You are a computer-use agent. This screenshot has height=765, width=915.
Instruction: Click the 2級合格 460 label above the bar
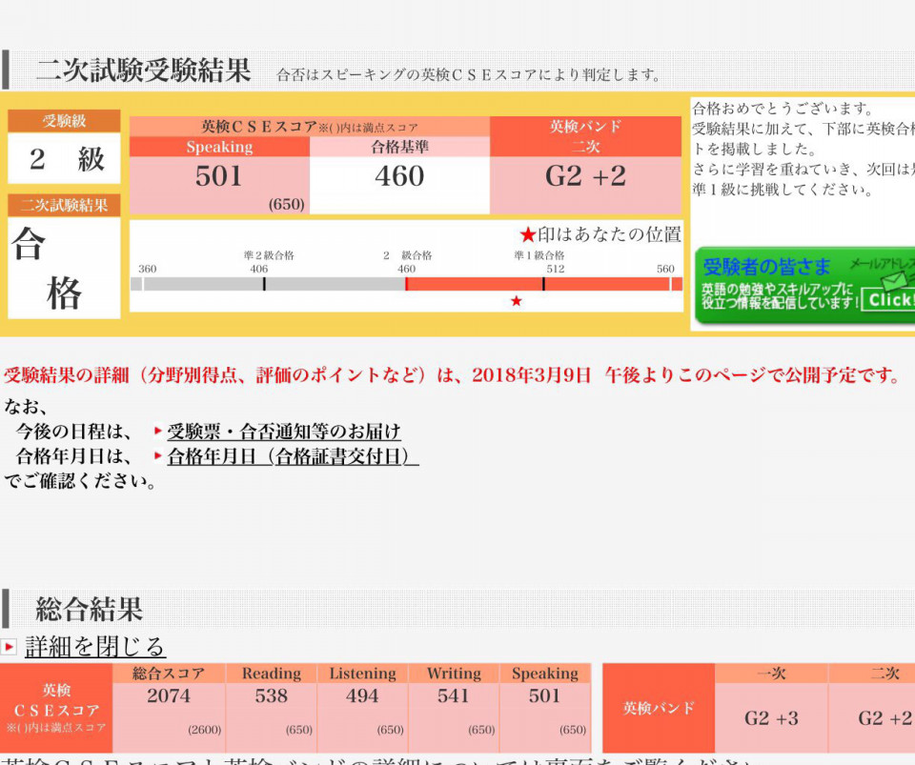407,262
